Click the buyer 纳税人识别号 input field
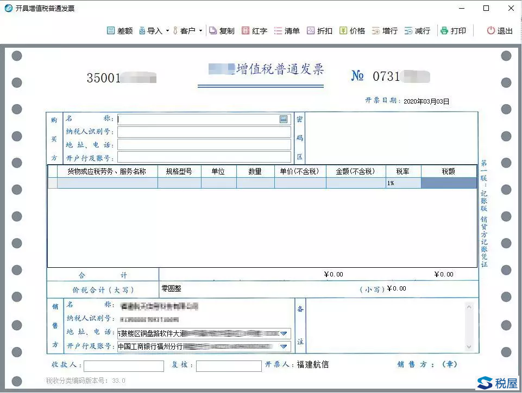Viewport: 522px width, 393px height. click(x=204, y=132)
